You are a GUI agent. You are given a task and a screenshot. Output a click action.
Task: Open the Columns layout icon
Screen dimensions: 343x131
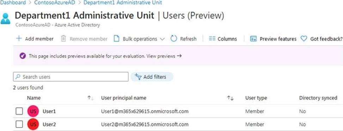[212, 39]
